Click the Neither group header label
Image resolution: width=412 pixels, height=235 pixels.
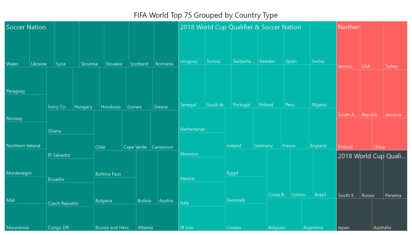pyautogui.click(x=348, y=27)
